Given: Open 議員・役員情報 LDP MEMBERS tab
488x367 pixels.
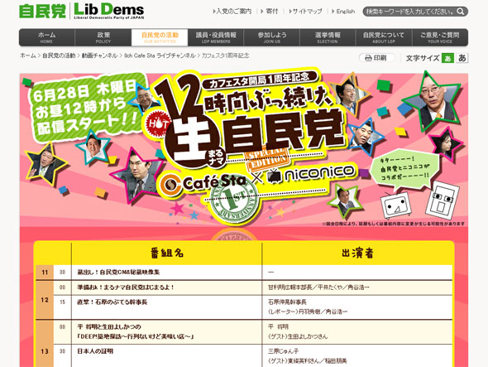Looking at the screenshot, I should [x=216, y=37].
